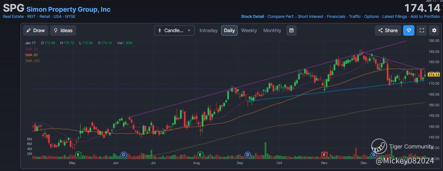
Task: Click the O 173.49 open value
Action: pos(48,43)
